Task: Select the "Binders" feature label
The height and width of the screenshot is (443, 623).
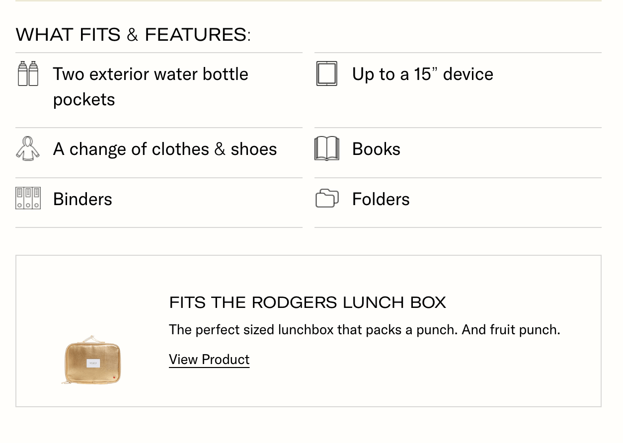Action: 82,199
